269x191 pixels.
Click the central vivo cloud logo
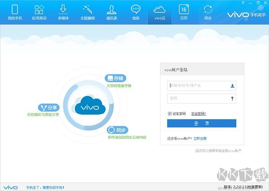[x=90, y=105]
